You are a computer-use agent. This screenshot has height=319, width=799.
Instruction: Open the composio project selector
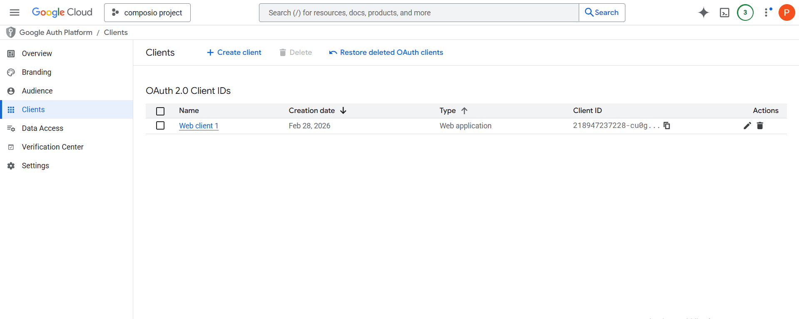coord(147,12)
